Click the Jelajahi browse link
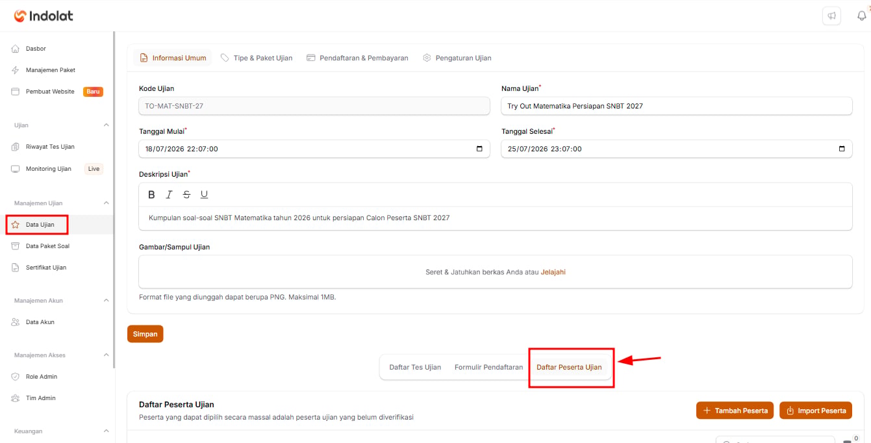The width and height of the screenshot is (871, 443). pyautogui.click(x=553, y=272)
